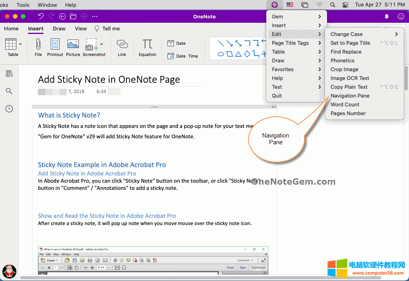Insert a Picture from ribbon
Viewport: 409px width, 281px height.
[x=73, y=44]
